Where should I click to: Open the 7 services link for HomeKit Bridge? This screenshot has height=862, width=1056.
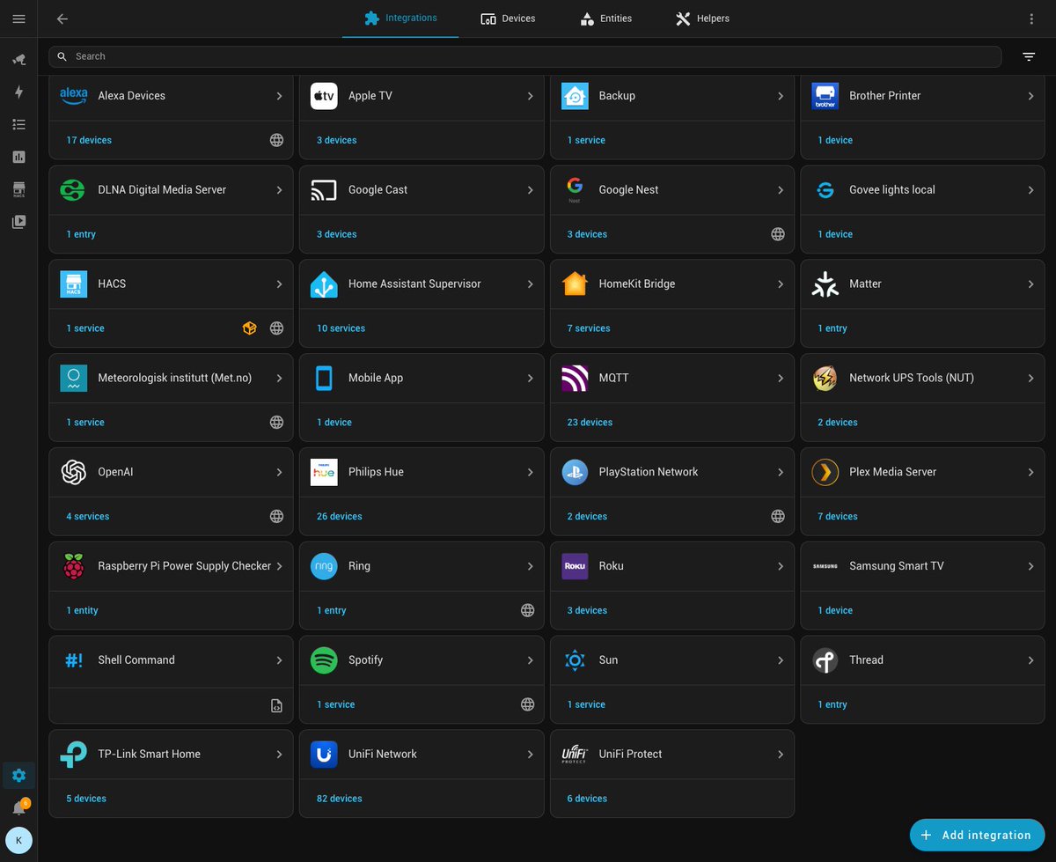click(589, 328)
